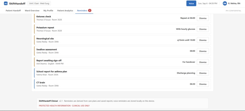245x111 pixels.
Task: Dismiss the Report awaiting sign-off reminder
Action: pyautogui.click(x=203, y=62)
